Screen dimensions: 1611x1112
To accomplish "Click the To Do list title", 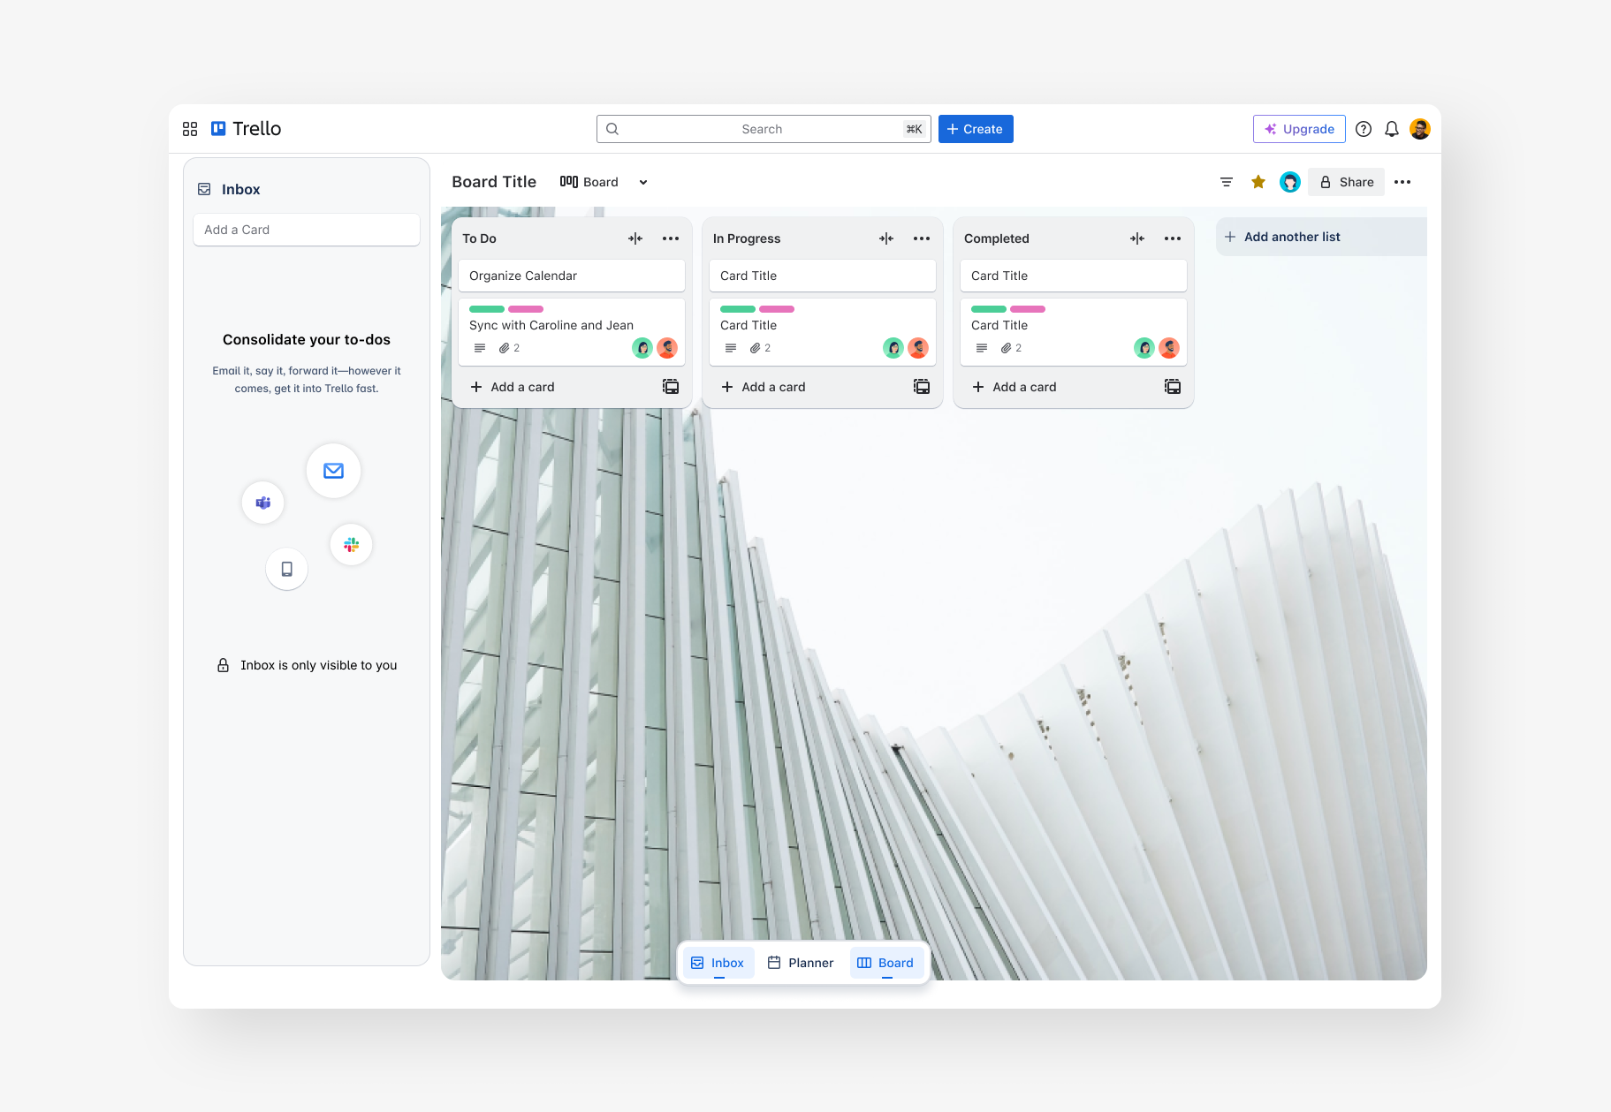I will coord(479,238).
